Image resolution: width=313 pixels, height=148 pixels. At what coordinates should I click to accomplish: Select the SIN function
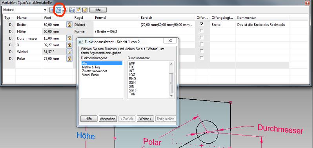click(x=131, y=86)
